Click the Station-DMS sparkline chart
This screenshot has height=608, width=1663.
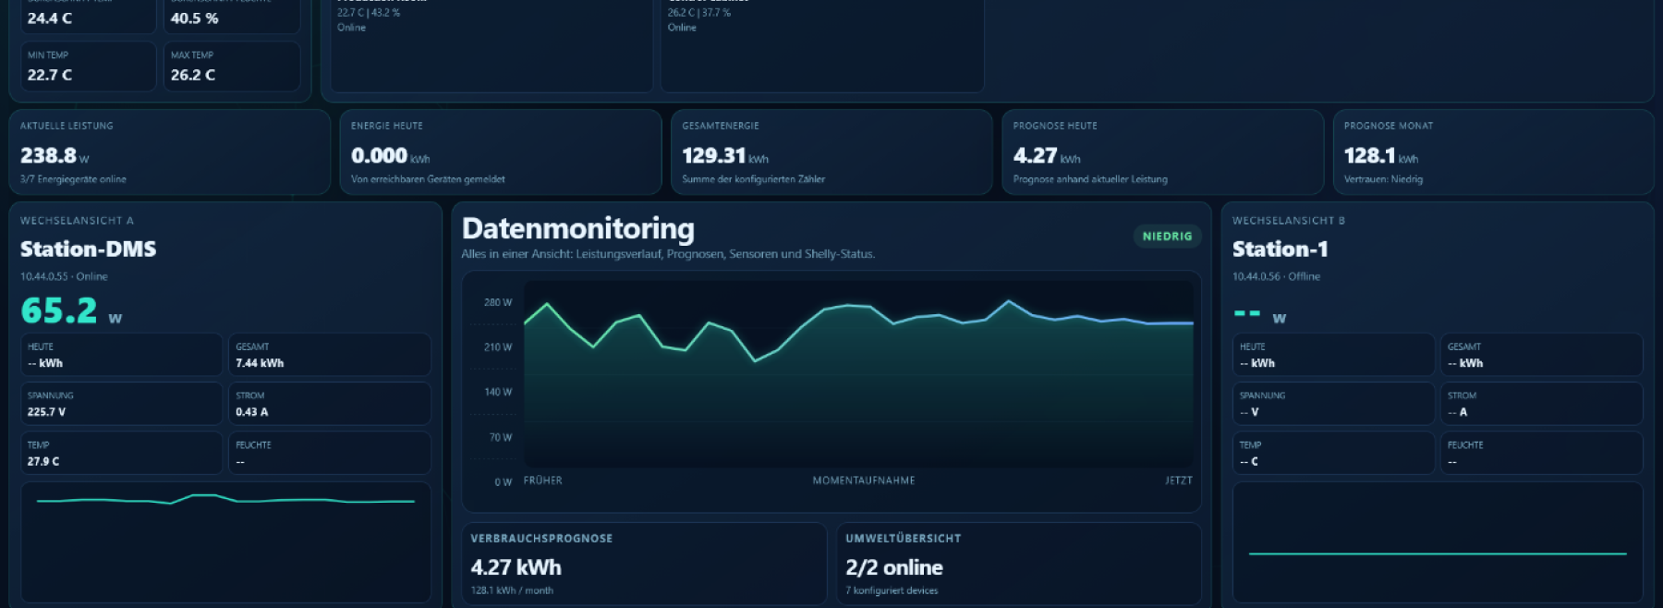click(x=225, y=541)
